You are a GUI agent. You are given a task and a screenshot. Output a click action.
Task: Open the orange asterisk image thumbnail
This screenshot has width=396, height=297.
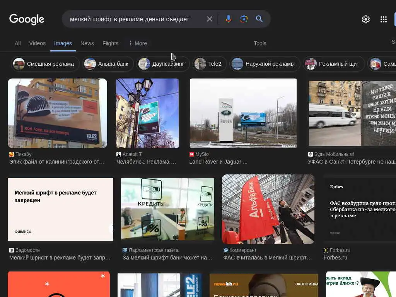tap(59, 284)
